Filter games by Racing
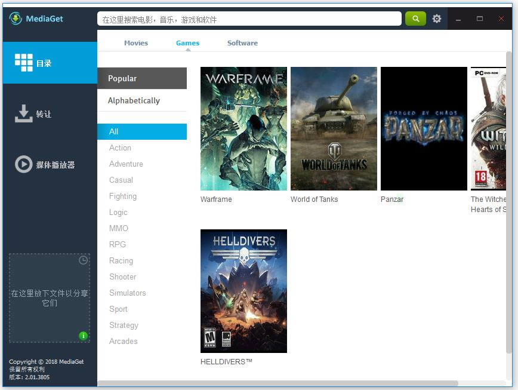This screenshot has width=518, height=390. tap(121, 261)
